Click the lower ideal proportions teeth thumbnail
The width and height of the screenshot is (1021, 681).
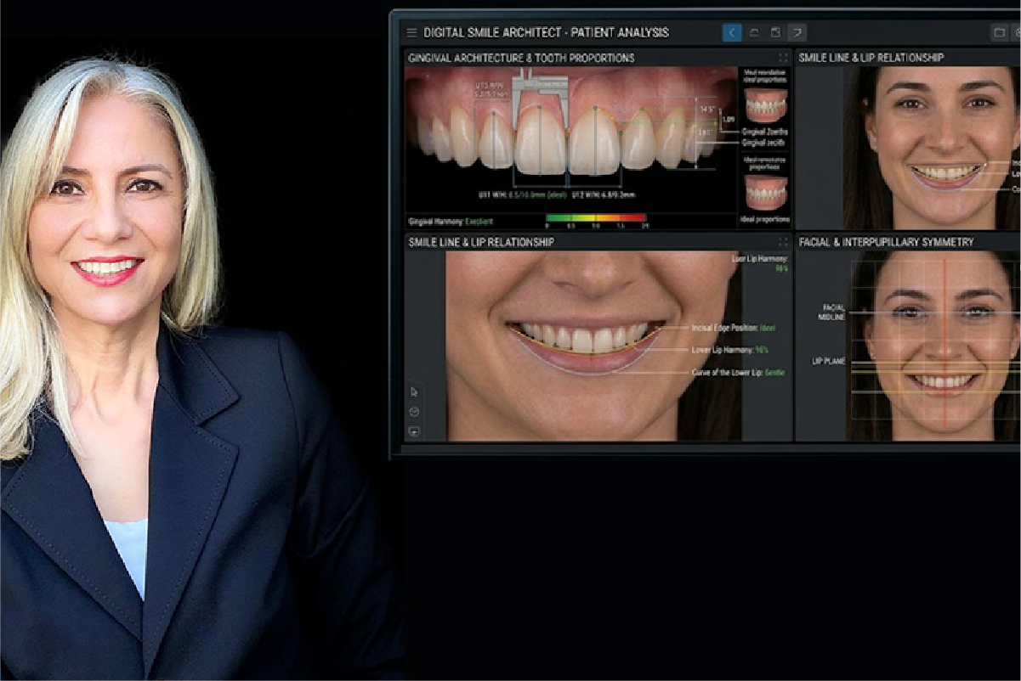[765, 192]
